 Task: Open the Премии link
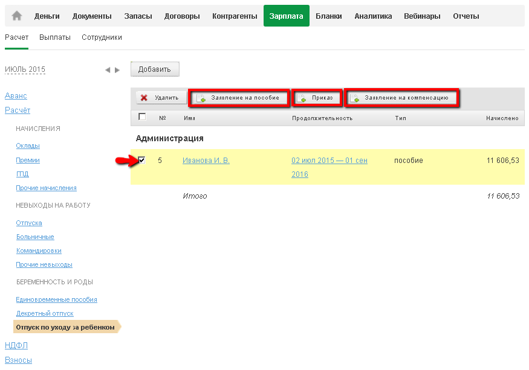coord(28,160)
